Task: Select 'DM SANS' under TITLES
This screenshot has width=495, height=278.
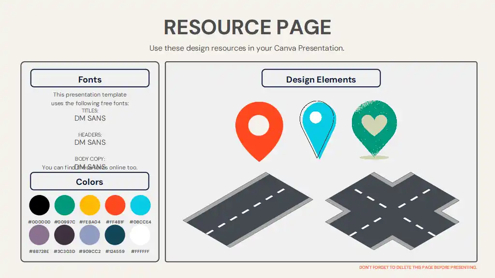Action: pos(90,118)
